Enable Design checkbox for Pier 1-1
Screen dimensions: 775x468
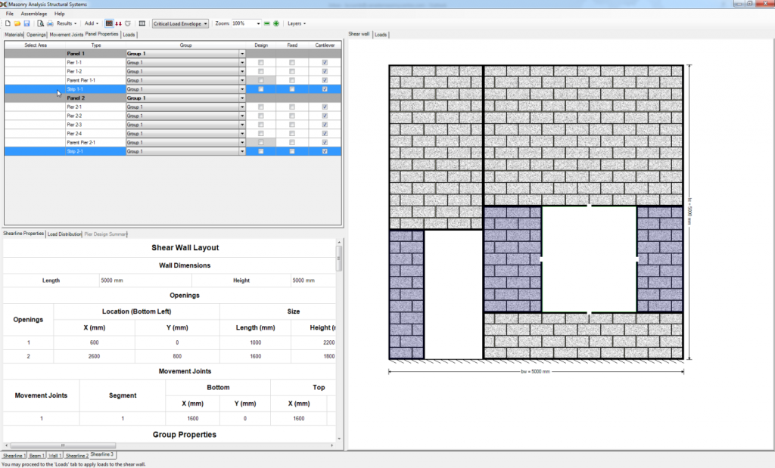point(261,62)
